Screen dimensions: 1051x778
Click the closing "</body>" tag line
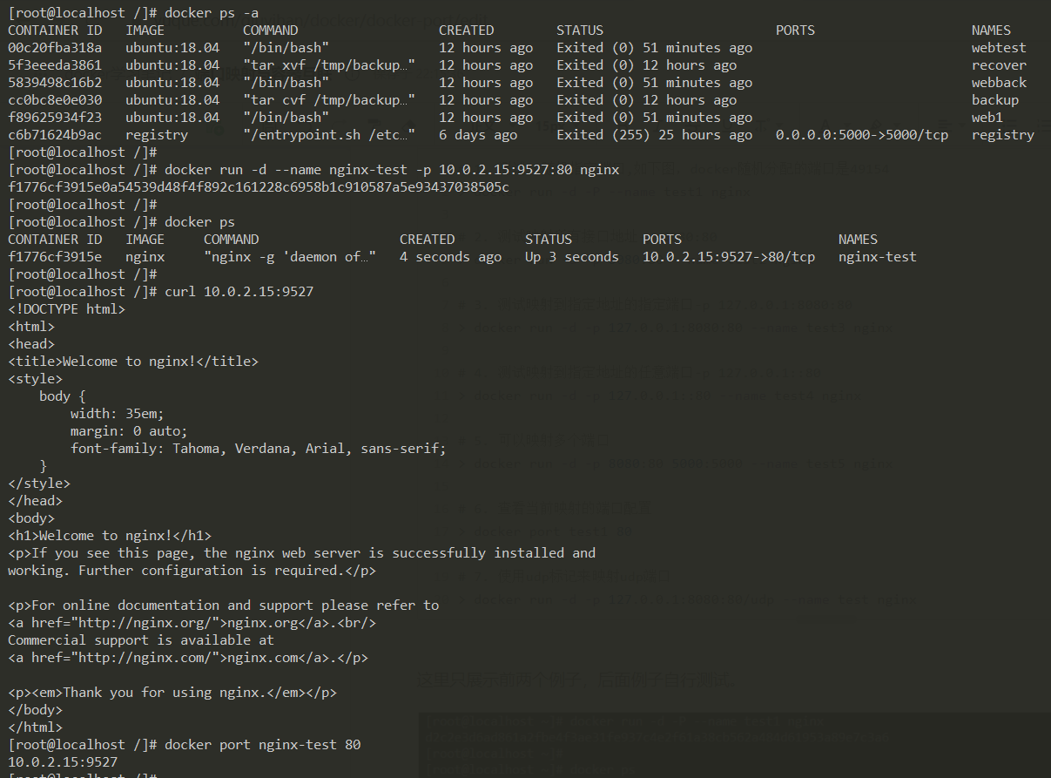point(35,710)
